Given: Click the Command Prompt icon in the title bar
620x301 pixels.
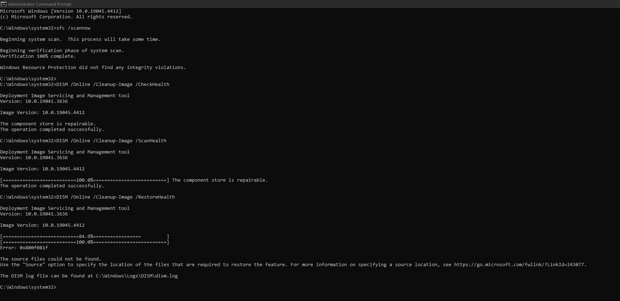Looking at the screenshot, I should (x=4, y=4).
